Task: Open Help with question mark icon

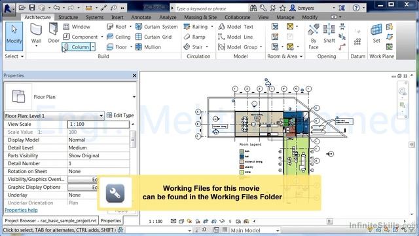Action: click(356, 8)
